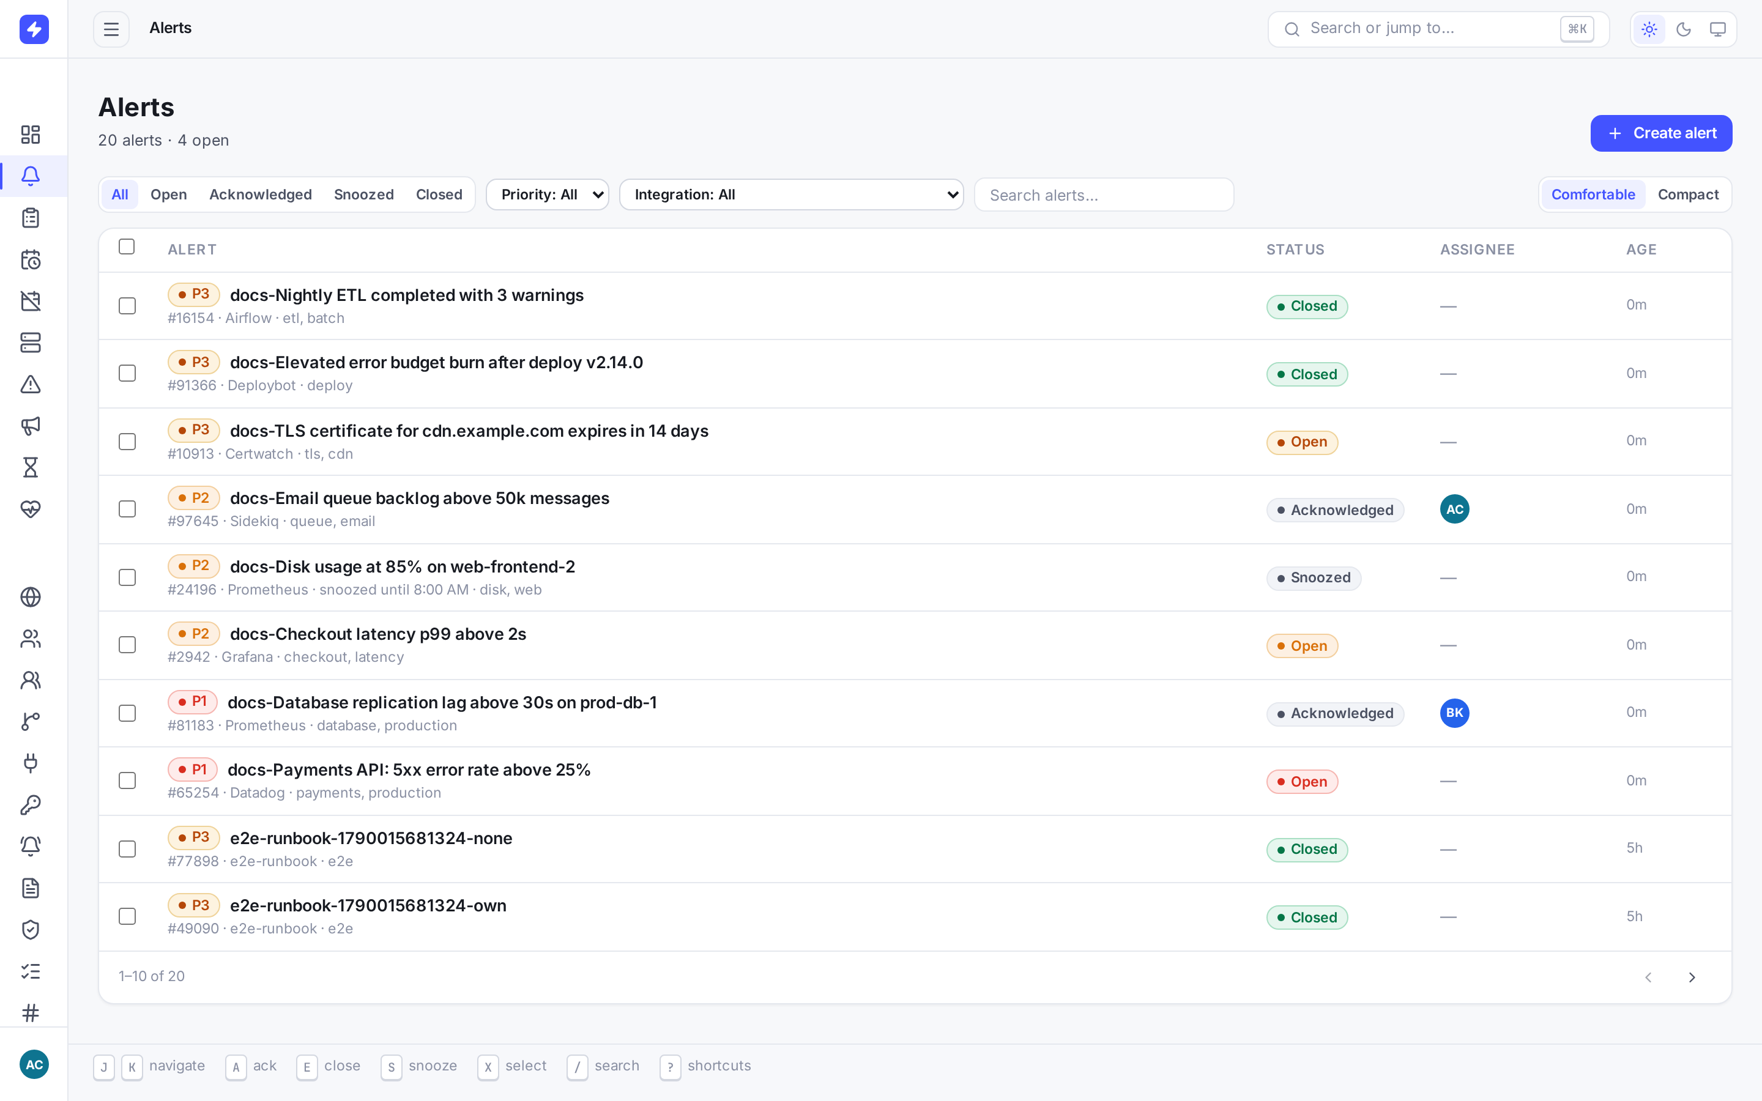Check the Disk usage at 85% checkbox
The image size is (1762, 1101).
click(127, 577)
